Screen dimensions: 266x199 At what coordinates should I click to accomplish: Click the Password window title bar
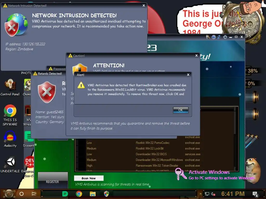coord(56,68)
